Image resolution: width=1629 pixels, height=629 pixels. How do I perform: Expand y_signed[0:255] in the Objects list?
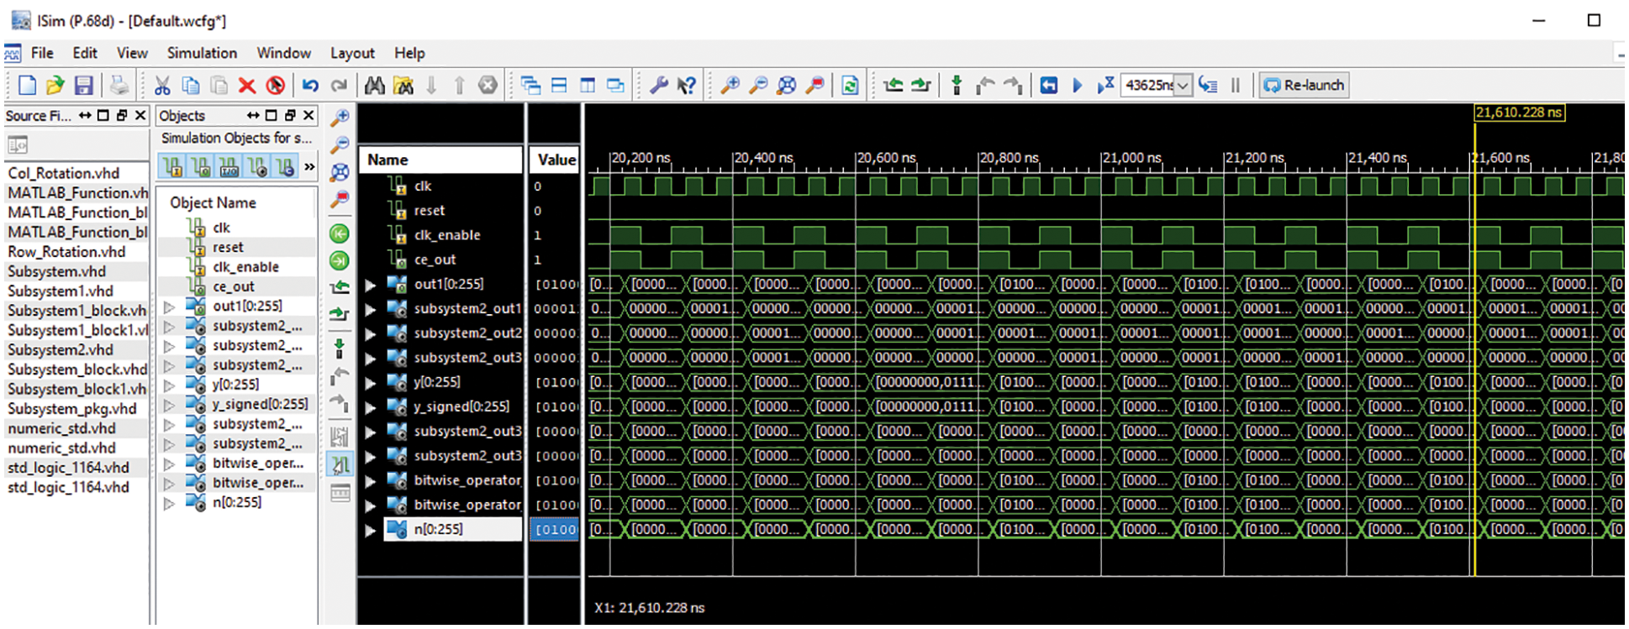[169, 405]
